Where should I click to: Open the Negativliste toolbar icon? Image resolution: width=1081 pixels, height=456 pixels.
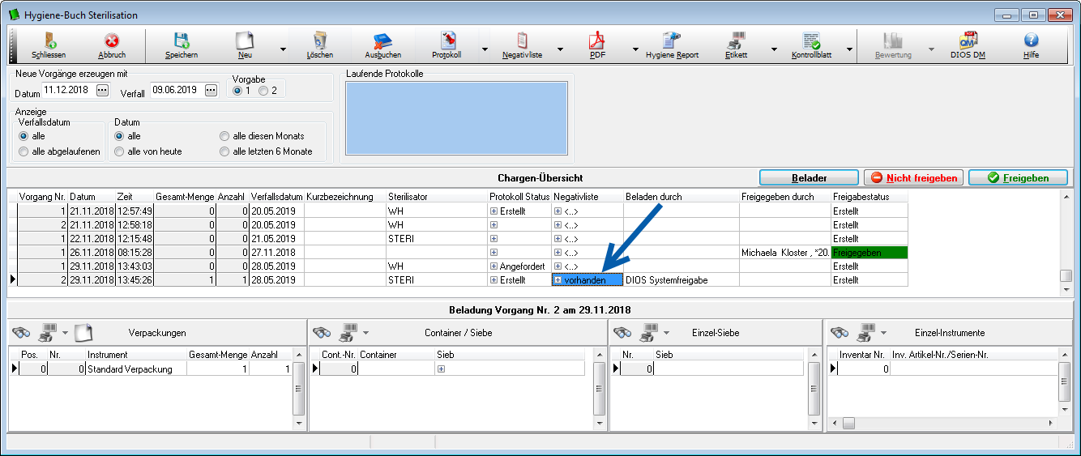click(x=522, y=40)
